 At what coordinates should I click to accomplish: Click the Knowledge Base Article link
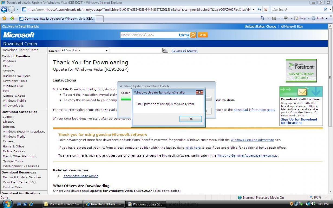click(81, 176)
